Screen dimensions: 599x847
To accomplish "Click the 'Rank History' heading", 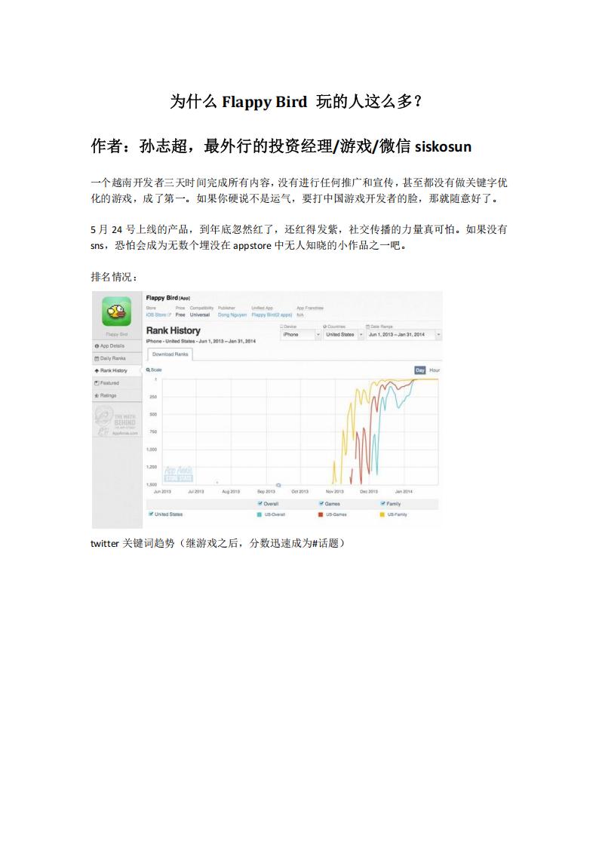I will tap(173, 330).
